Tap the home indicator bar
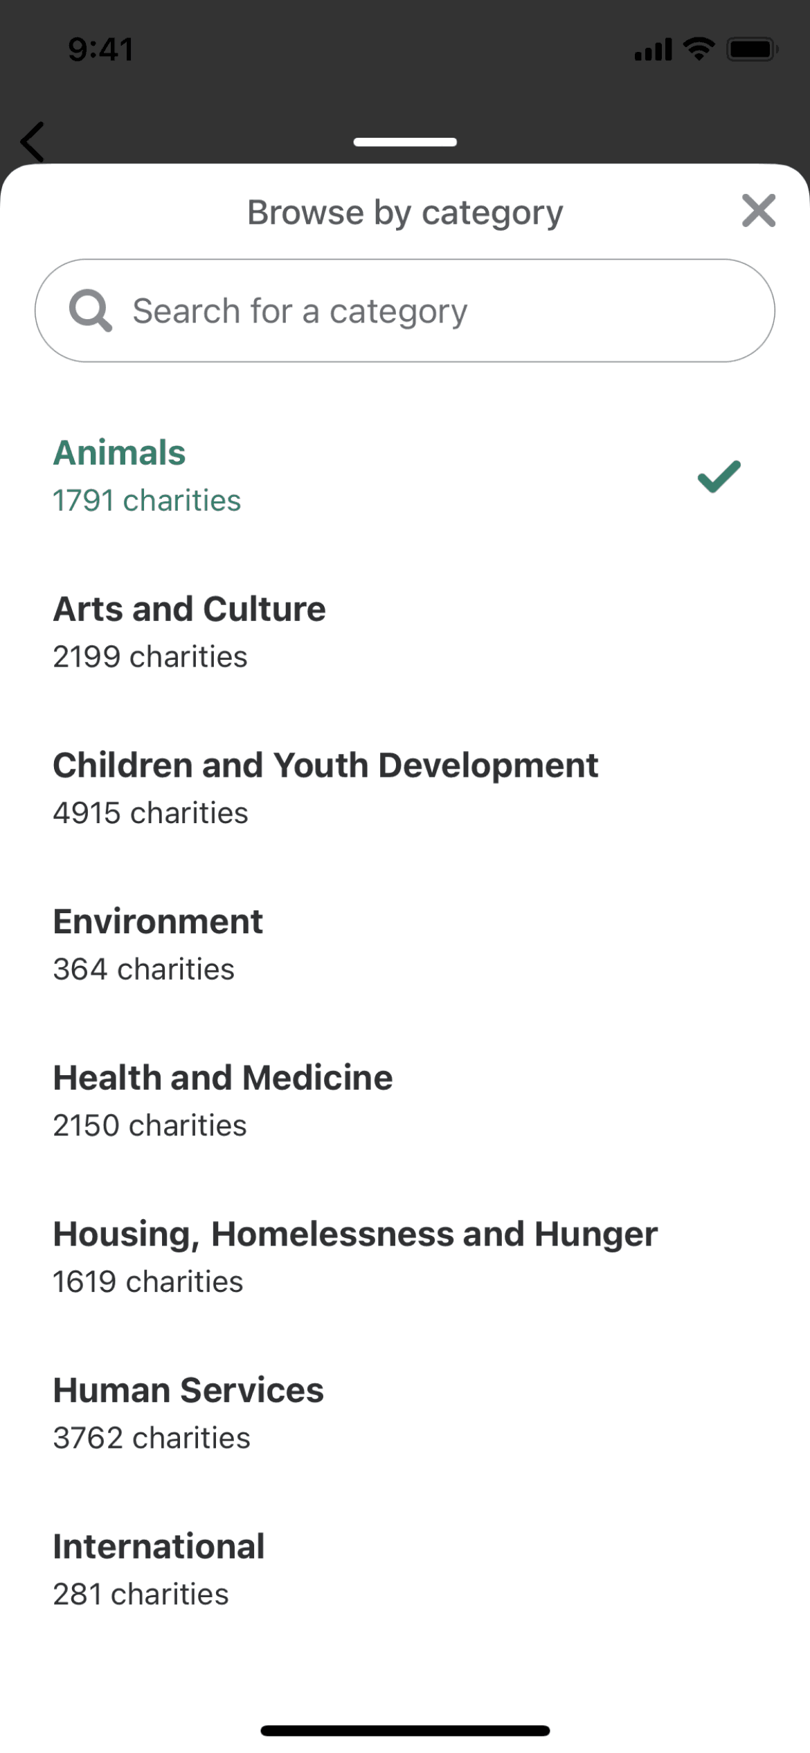 pos(405,1730)
